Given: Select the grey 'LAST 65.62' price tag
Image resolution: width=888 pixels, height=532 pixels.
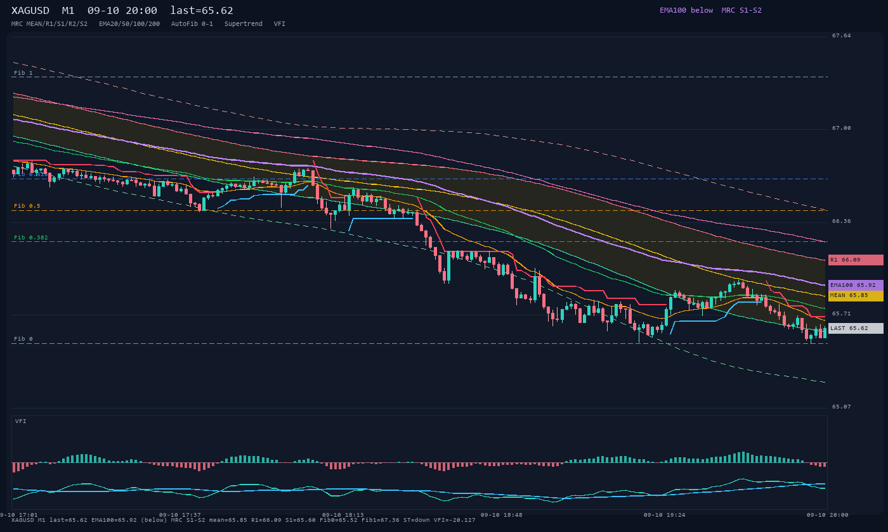Looking at the screenshot, I should point(856,328).
